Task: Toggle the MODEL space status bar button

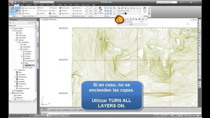Action: 156,115
